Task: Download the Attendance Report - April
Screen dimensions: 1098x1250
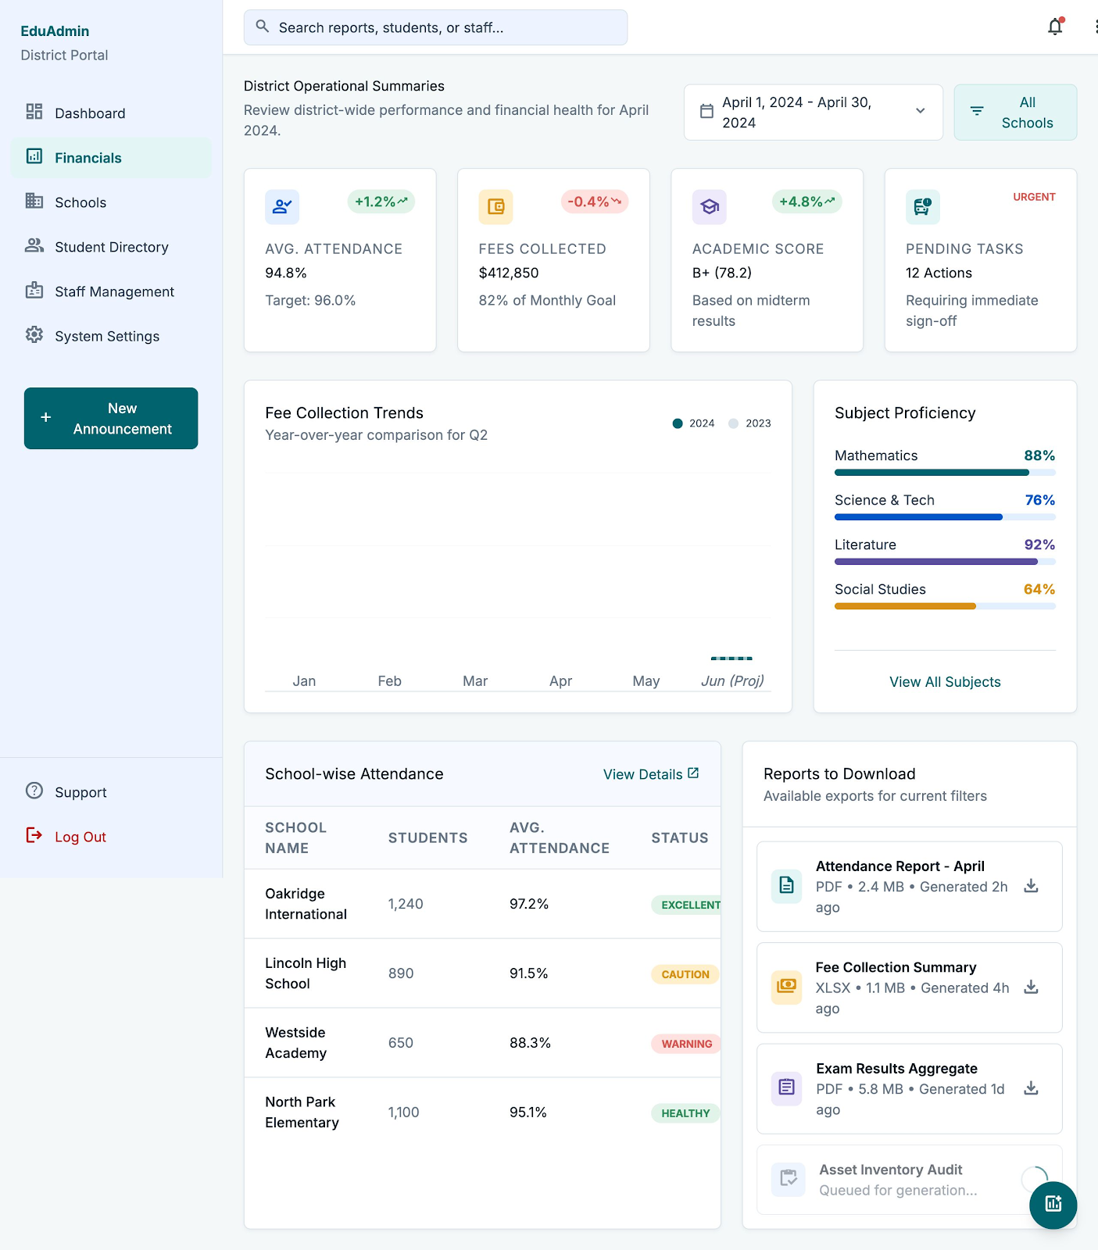Action: coord(1032,886)
